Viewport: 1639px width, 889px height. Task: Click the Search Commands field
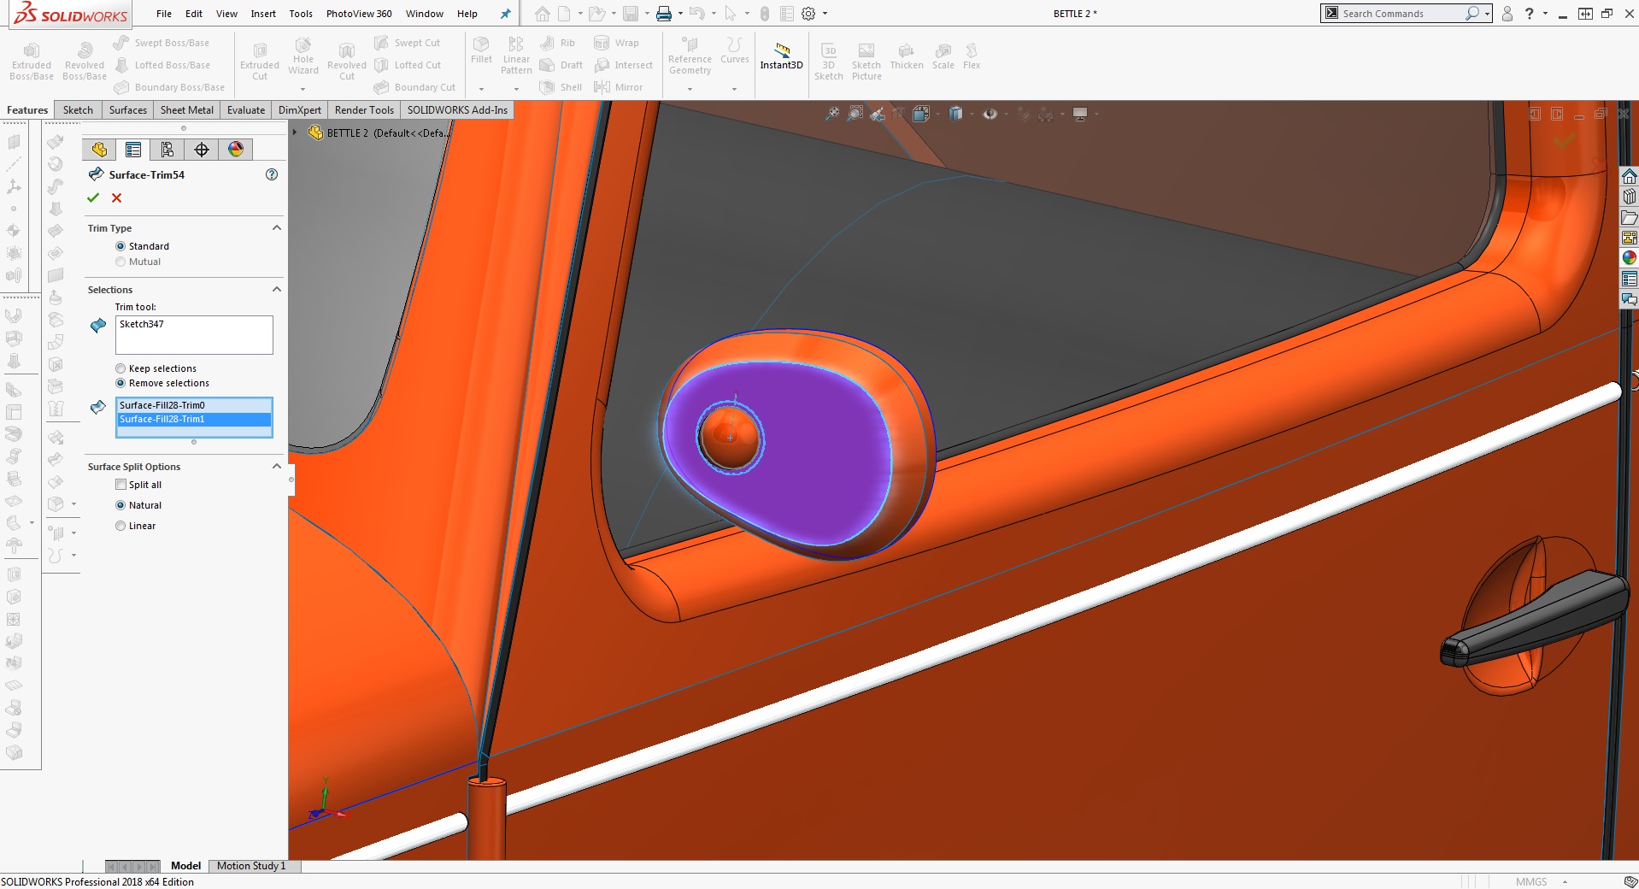click(1401, 14)
